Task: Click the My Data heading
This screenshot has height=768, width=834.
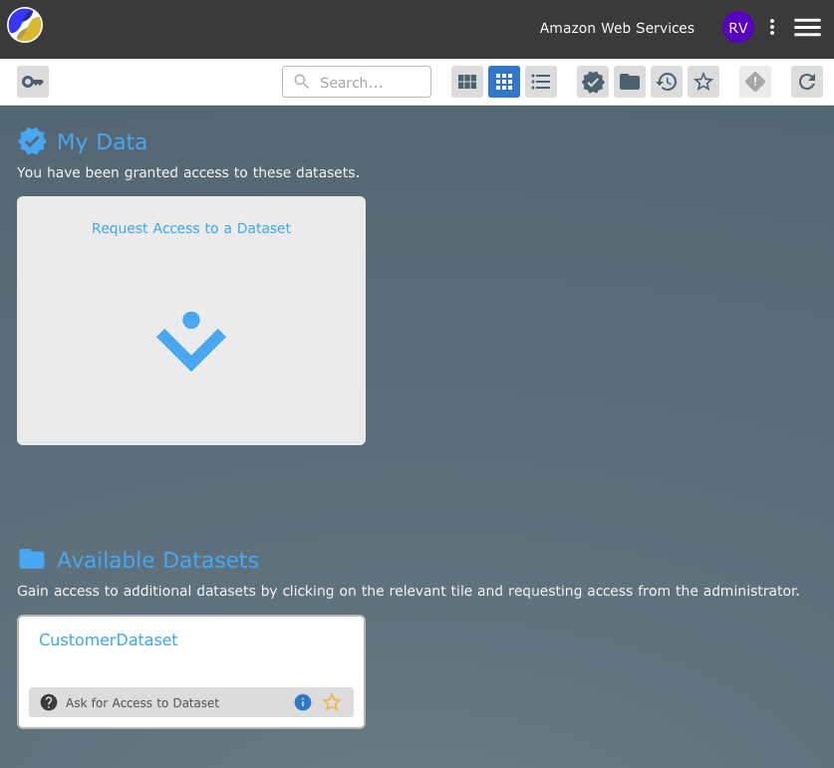Action: point(102,142)
